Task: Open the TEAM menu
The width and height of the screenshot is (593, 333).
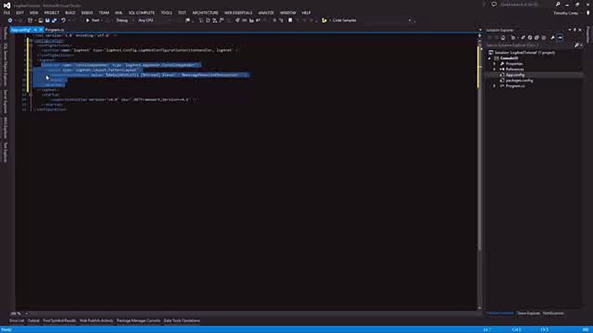Action: 104,13
